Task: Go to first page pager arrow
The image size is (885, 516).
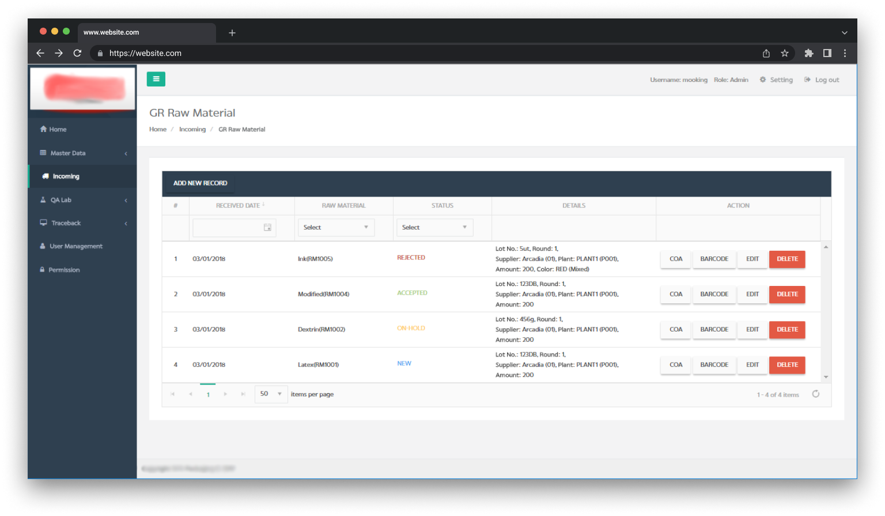Action: click(172, 394)
